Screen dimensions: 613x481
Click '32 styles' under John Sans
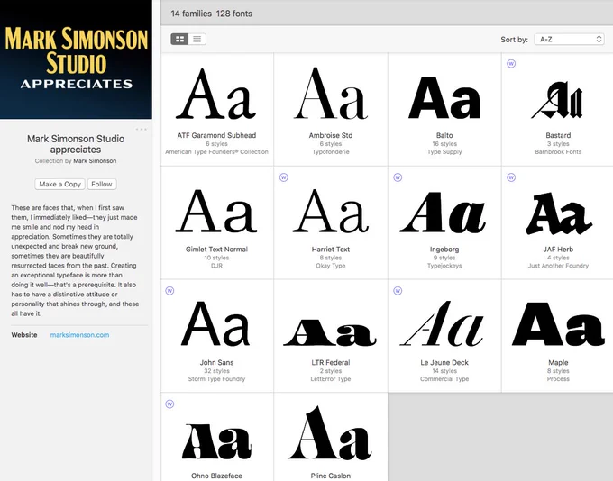pyautogui.click(x=216, y=371)
